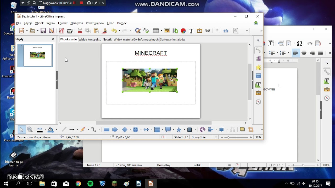
Task: Close the Slajdy panel
Action: pos(53,39)
